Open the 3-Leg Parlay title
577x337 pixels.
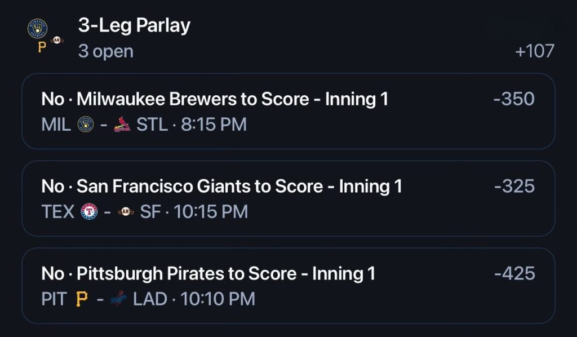[x=134, y=26]
